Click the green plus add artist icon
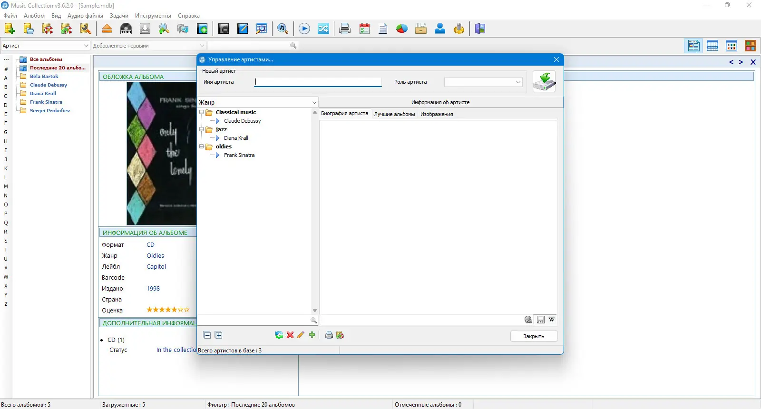The width and height of the screenshot is (761, 409). [x=312, y=335]
